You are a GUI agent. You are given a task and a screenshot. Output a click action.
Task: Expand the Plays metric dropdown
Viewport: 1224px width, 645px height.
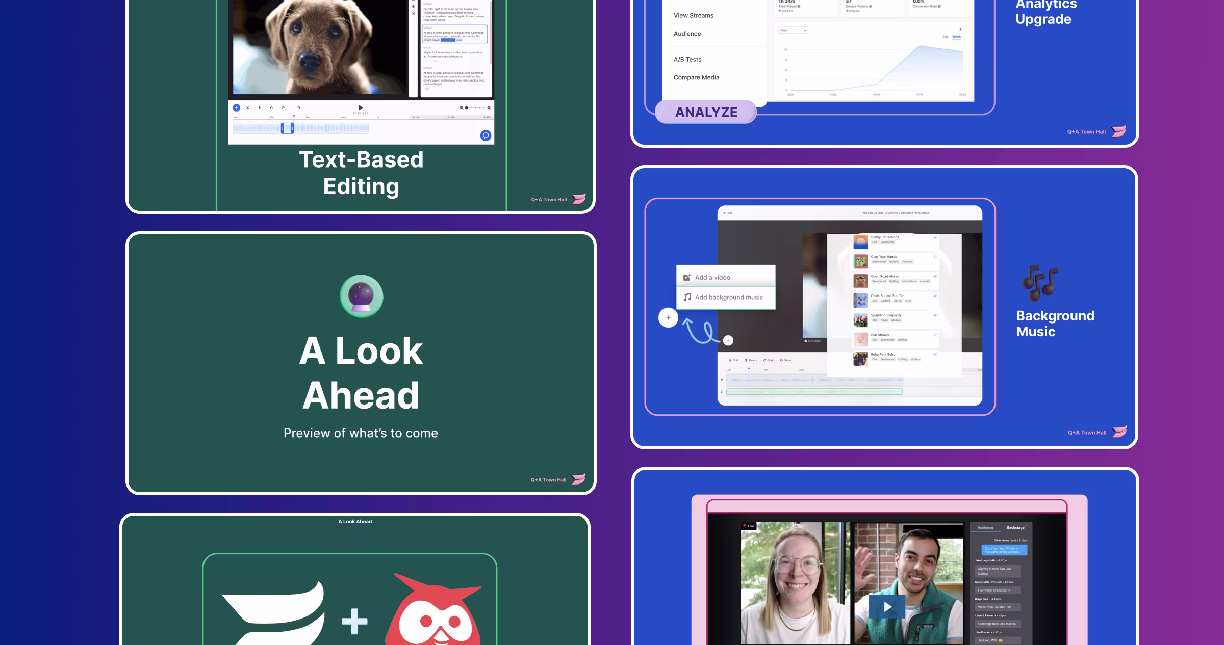tap(793, 30)
